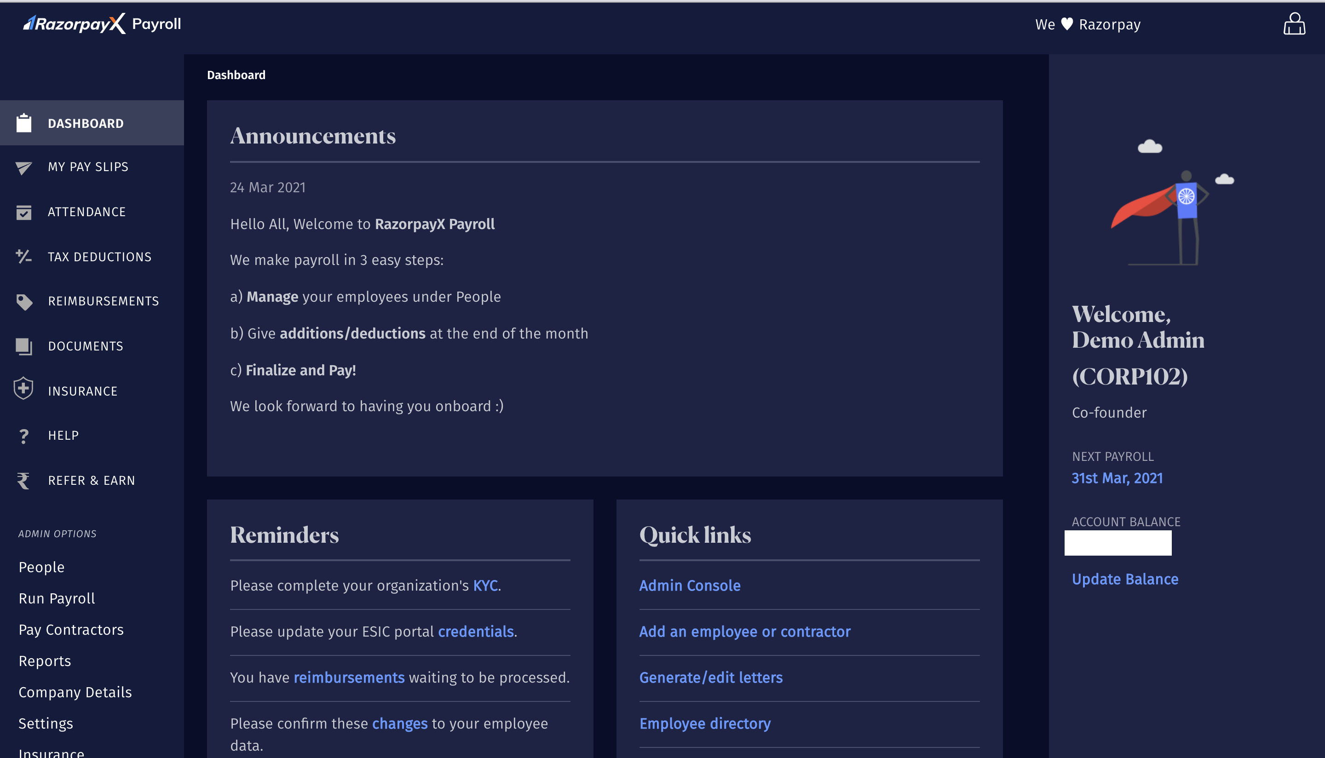Click the Documents stacked-pages icon

24,346
